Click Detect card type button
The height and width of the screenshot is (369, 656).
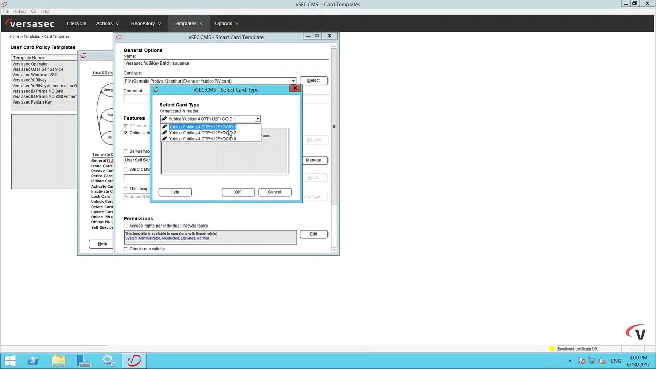pyautogui.click(x=314, y=80)
